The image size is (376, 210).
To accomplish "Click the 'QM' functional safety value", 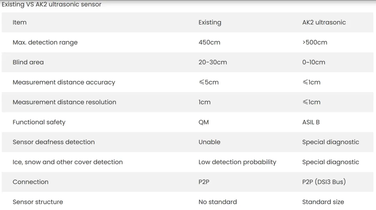I will tap(204, 122).
